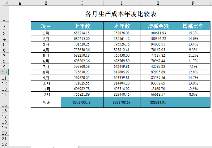Screen dimensions: 212x148
Task: Click the select-all corner of the sheet
Action: pyautogui.click(x=4, y=3)
